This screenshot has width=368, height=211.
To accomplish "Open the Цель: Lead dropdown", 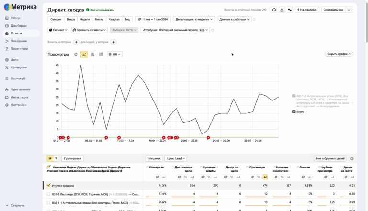I will point(176,158).
